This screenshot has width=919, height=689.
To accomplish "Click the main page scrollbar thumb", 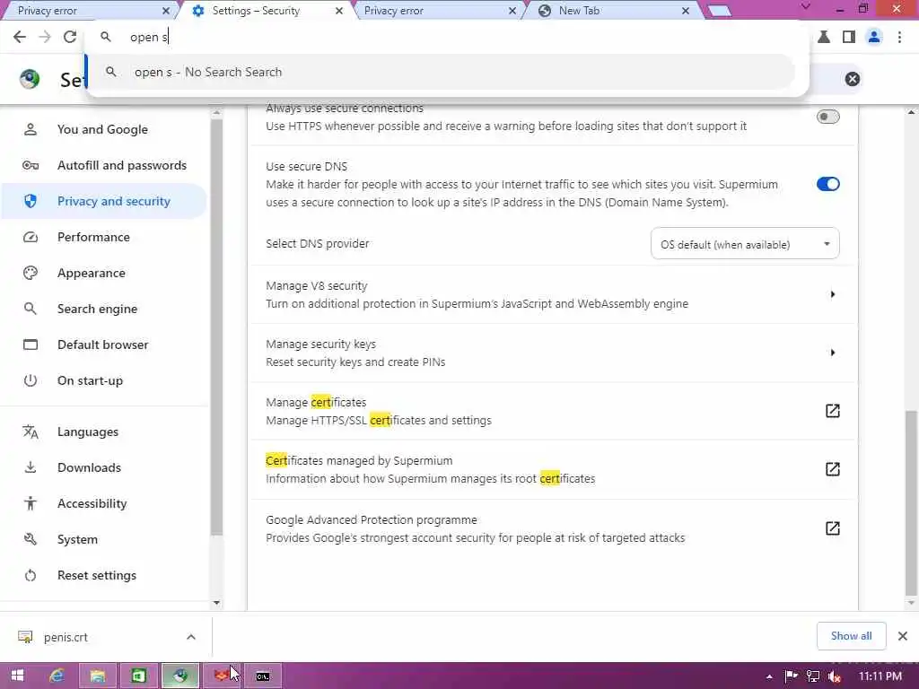I will [x=910, y=502].
